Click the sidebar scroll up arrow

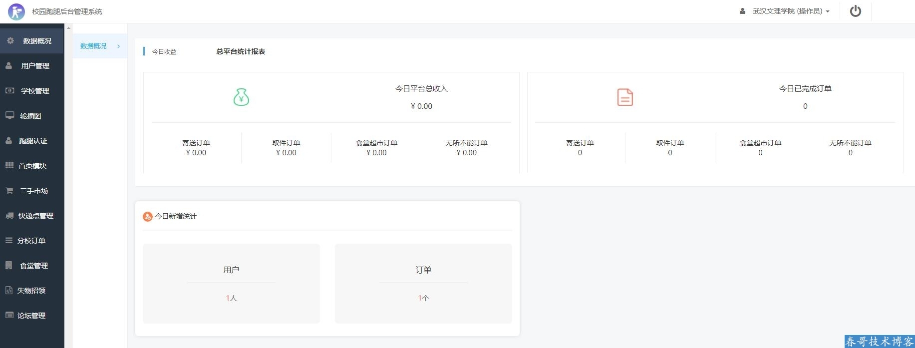click(x=68, y=27)
